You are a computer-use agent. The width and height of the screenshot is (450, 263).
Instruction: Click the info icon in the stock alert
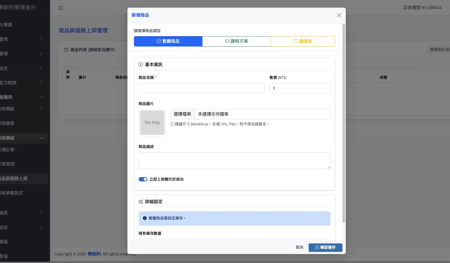pyautogui.click(x=145, y=218)
